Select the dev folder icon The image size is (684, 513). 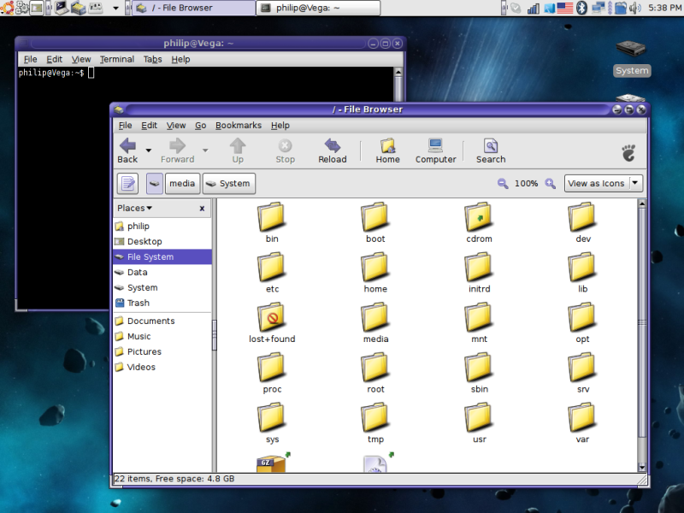click(x=582, y=216)
